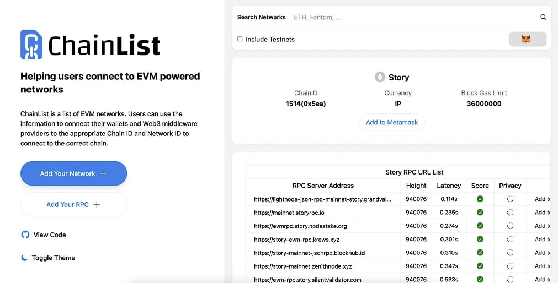Click the 0.301s latency value
Screen dimensions: 558x283
pos(449,240)
